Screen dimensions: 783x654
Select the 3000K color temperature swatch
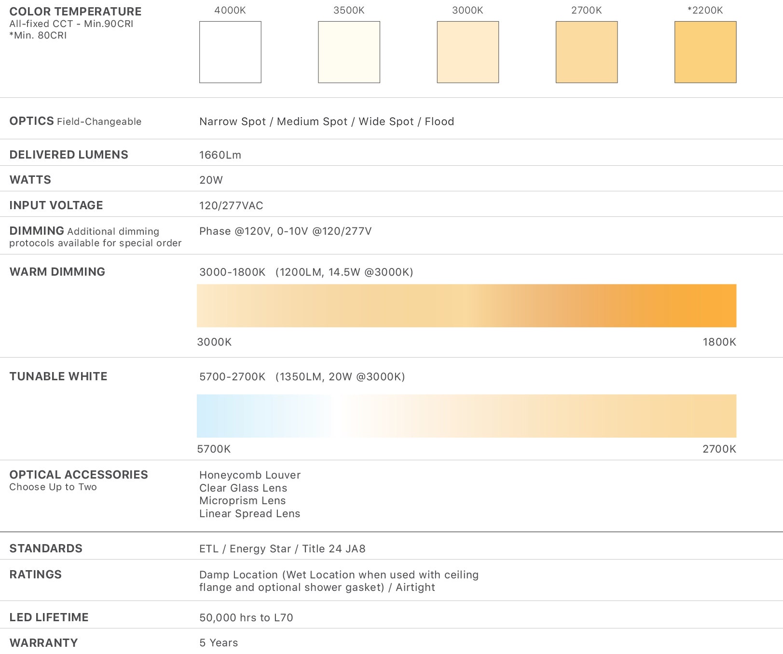point(467,52)
